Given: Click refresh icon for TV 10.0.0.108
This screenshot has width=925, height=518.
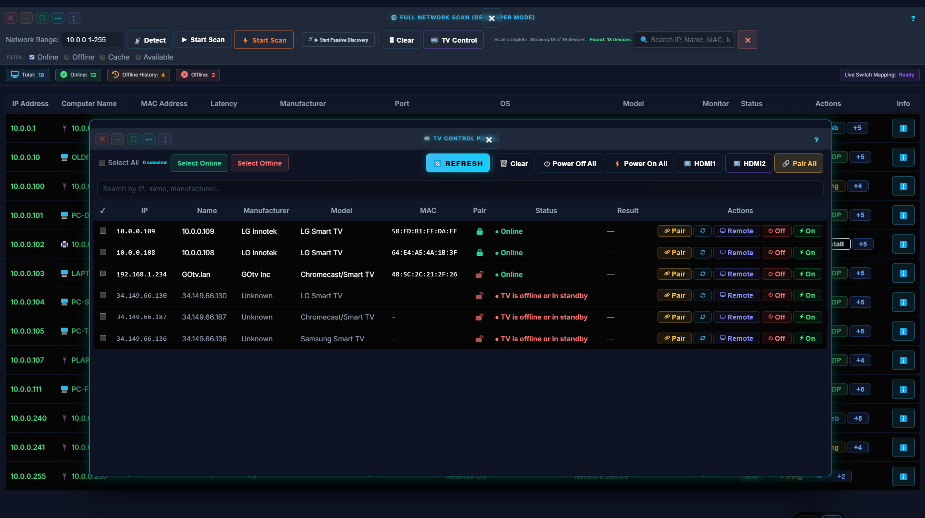Looking at the screenshot, I should [x=703, y=253].
